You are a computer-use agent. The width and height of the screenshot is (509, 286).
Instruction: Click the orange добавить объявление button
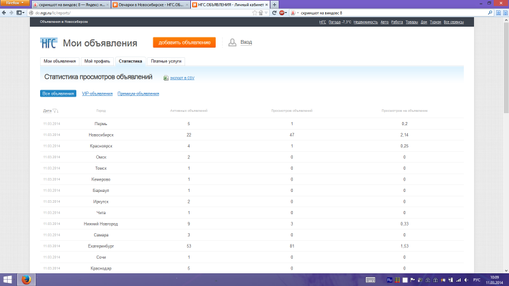[x=184, y=43]
